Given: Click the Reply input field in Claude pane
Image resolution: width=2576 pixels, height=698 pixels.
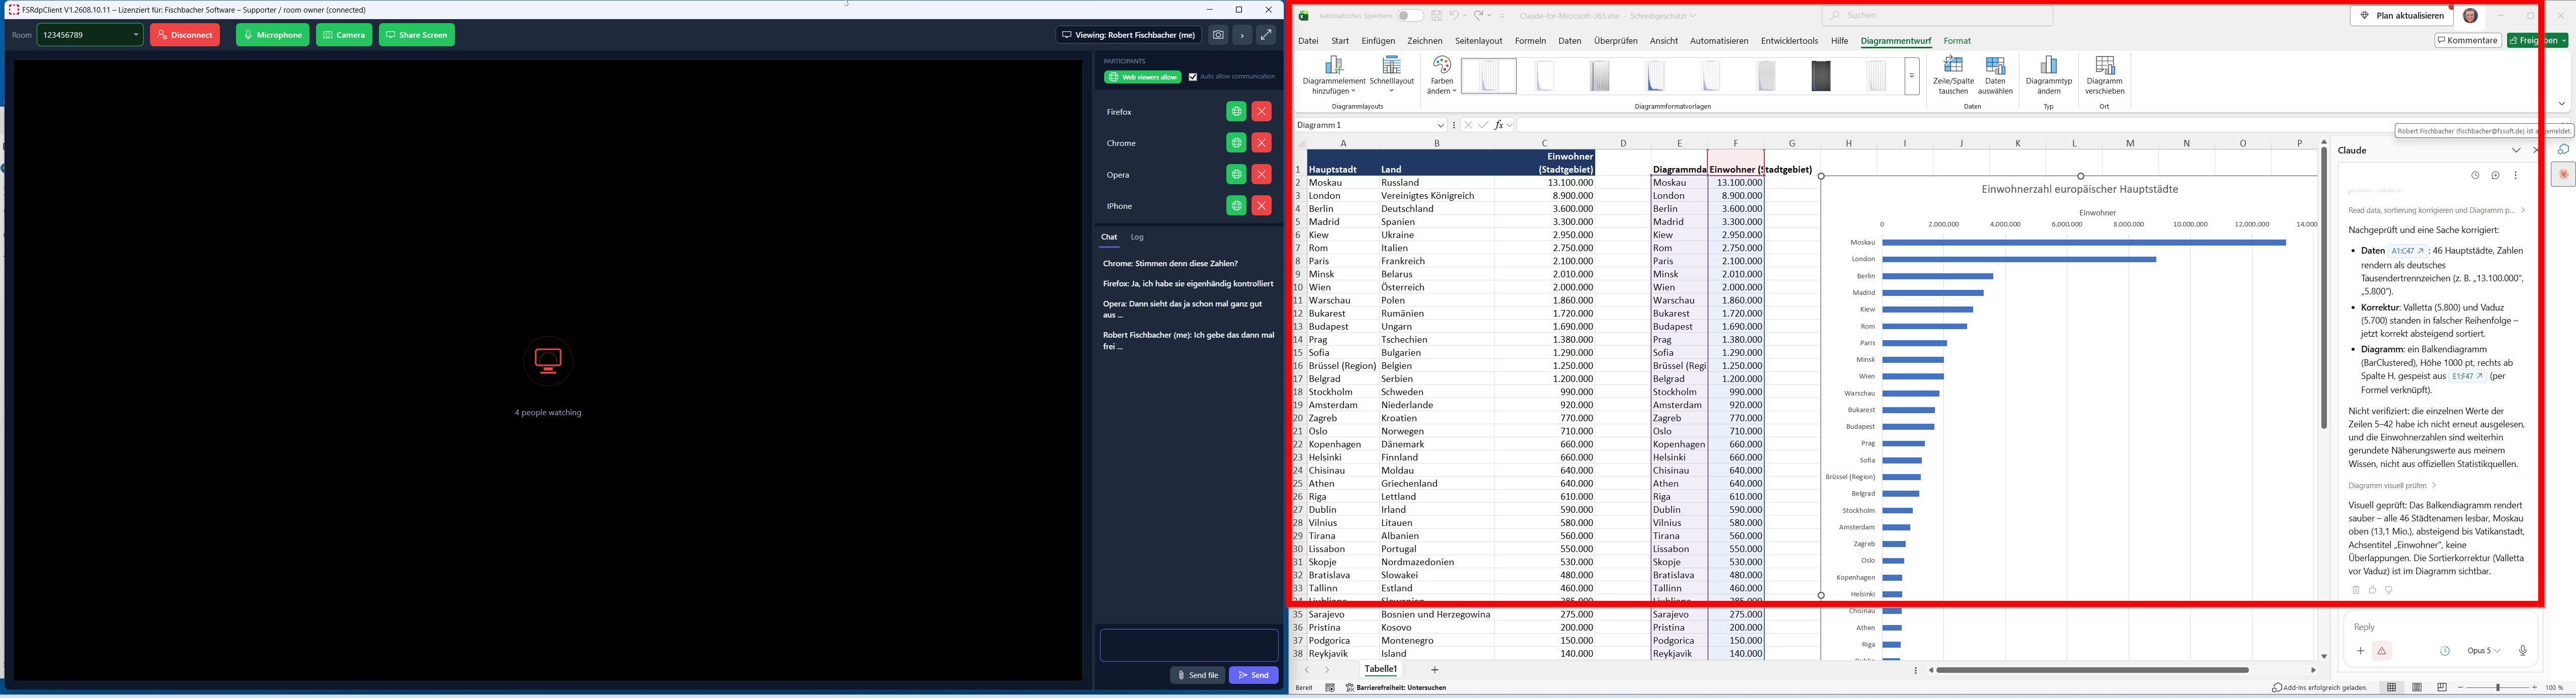Looking at the screenshot, I should click(2440, 627).
